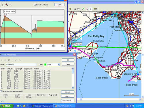Screen dimensions: 144x108
Task: Click the redo icon in Track Properties toolbar
Action: (20, 60)
